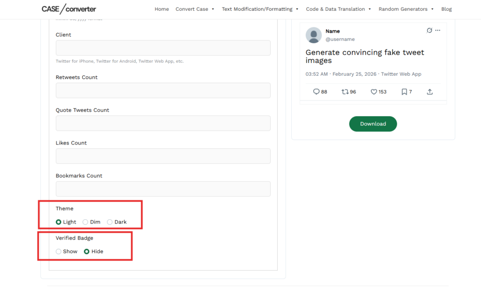Open the Blog page

pos(446,9)
